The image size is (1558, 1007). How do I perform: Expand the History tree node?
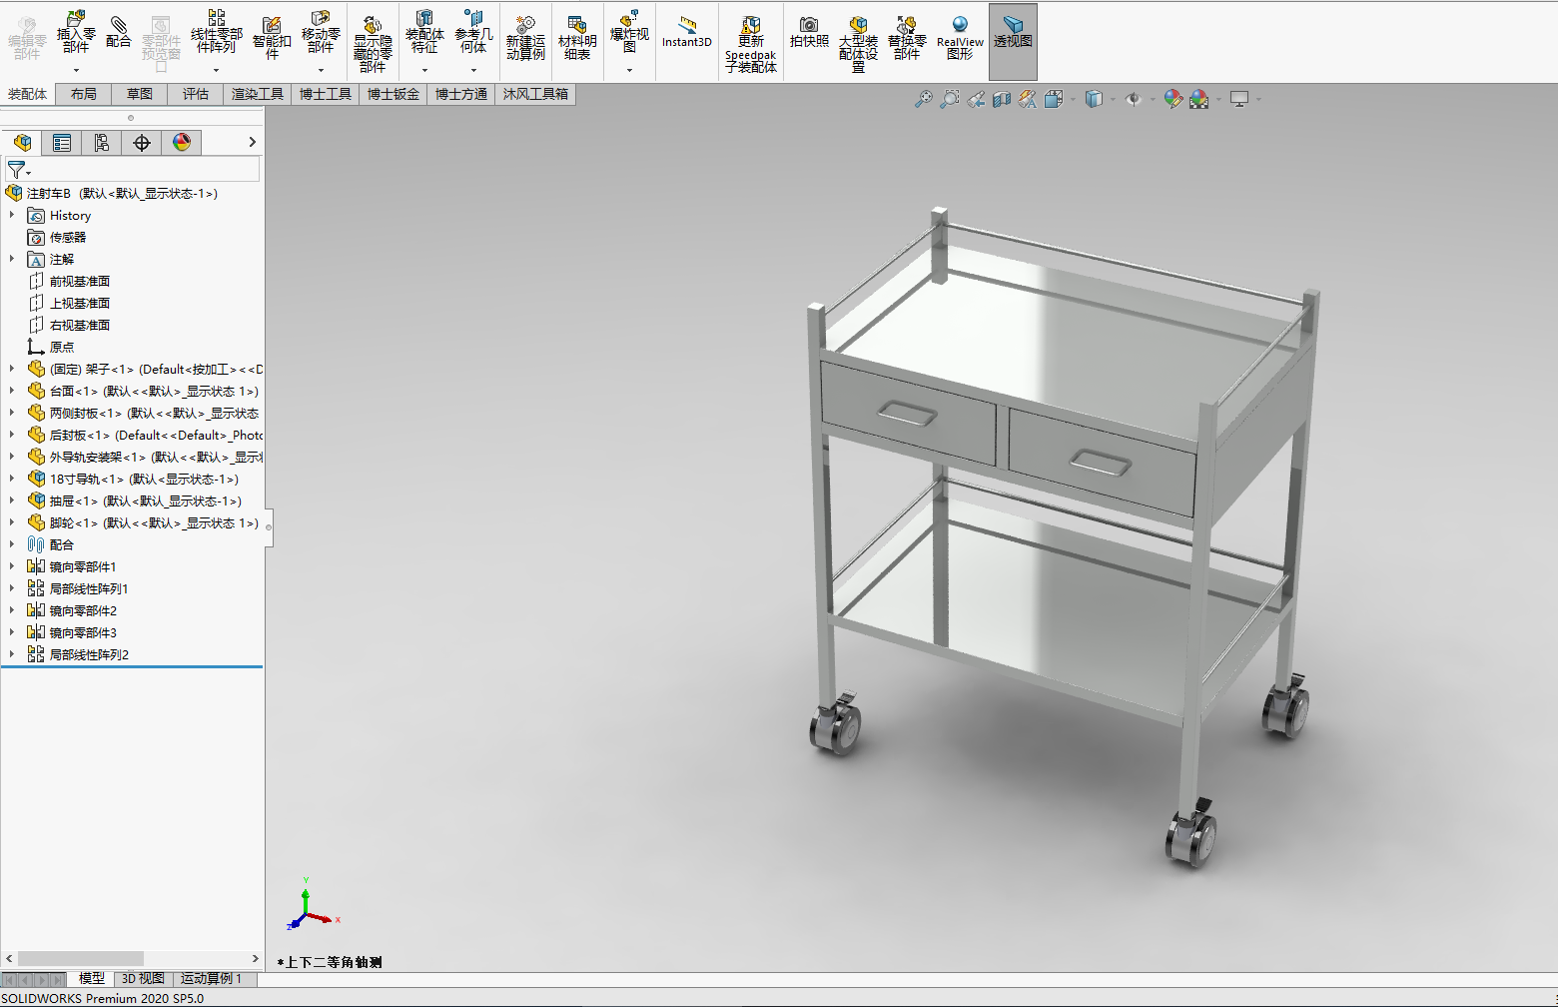click(12, 215)
